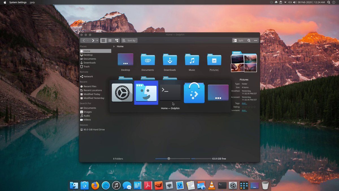Viewport: 339px width, 191px height.
Task: Open the Apple logo launcher menu
Action: [5, 2]
